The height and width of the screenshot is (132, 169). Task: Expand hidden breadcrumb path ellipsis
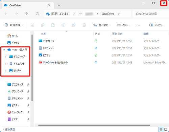(x=80, y=14)
